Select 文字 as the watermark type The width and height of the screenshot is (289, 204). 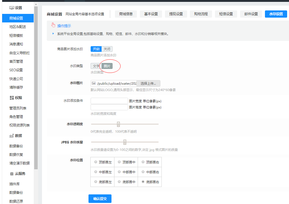(96, 66)
